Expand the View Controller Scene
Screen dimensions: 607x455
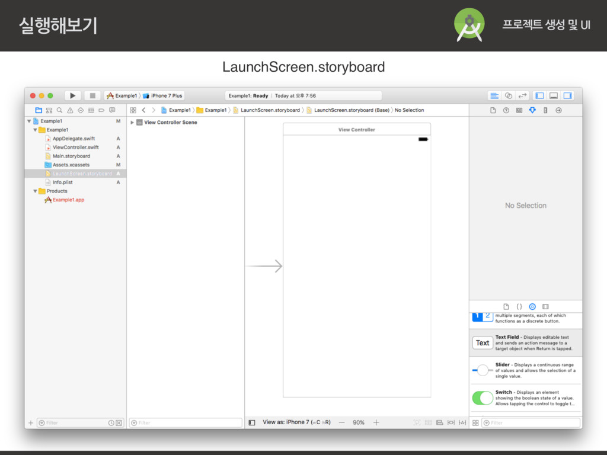click(132, 123)
